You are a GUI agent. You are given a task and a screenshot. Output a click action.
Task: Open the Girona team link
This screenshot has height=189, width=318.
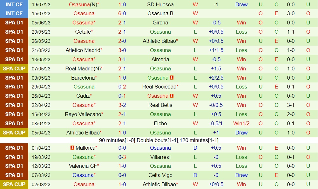pos(160,23)
